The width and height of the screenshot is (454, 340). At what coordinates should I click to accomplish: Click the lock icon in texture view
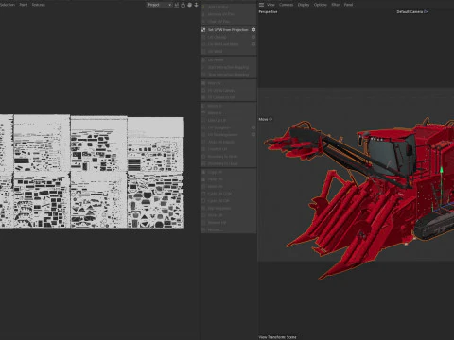click(x=183, y=5)
